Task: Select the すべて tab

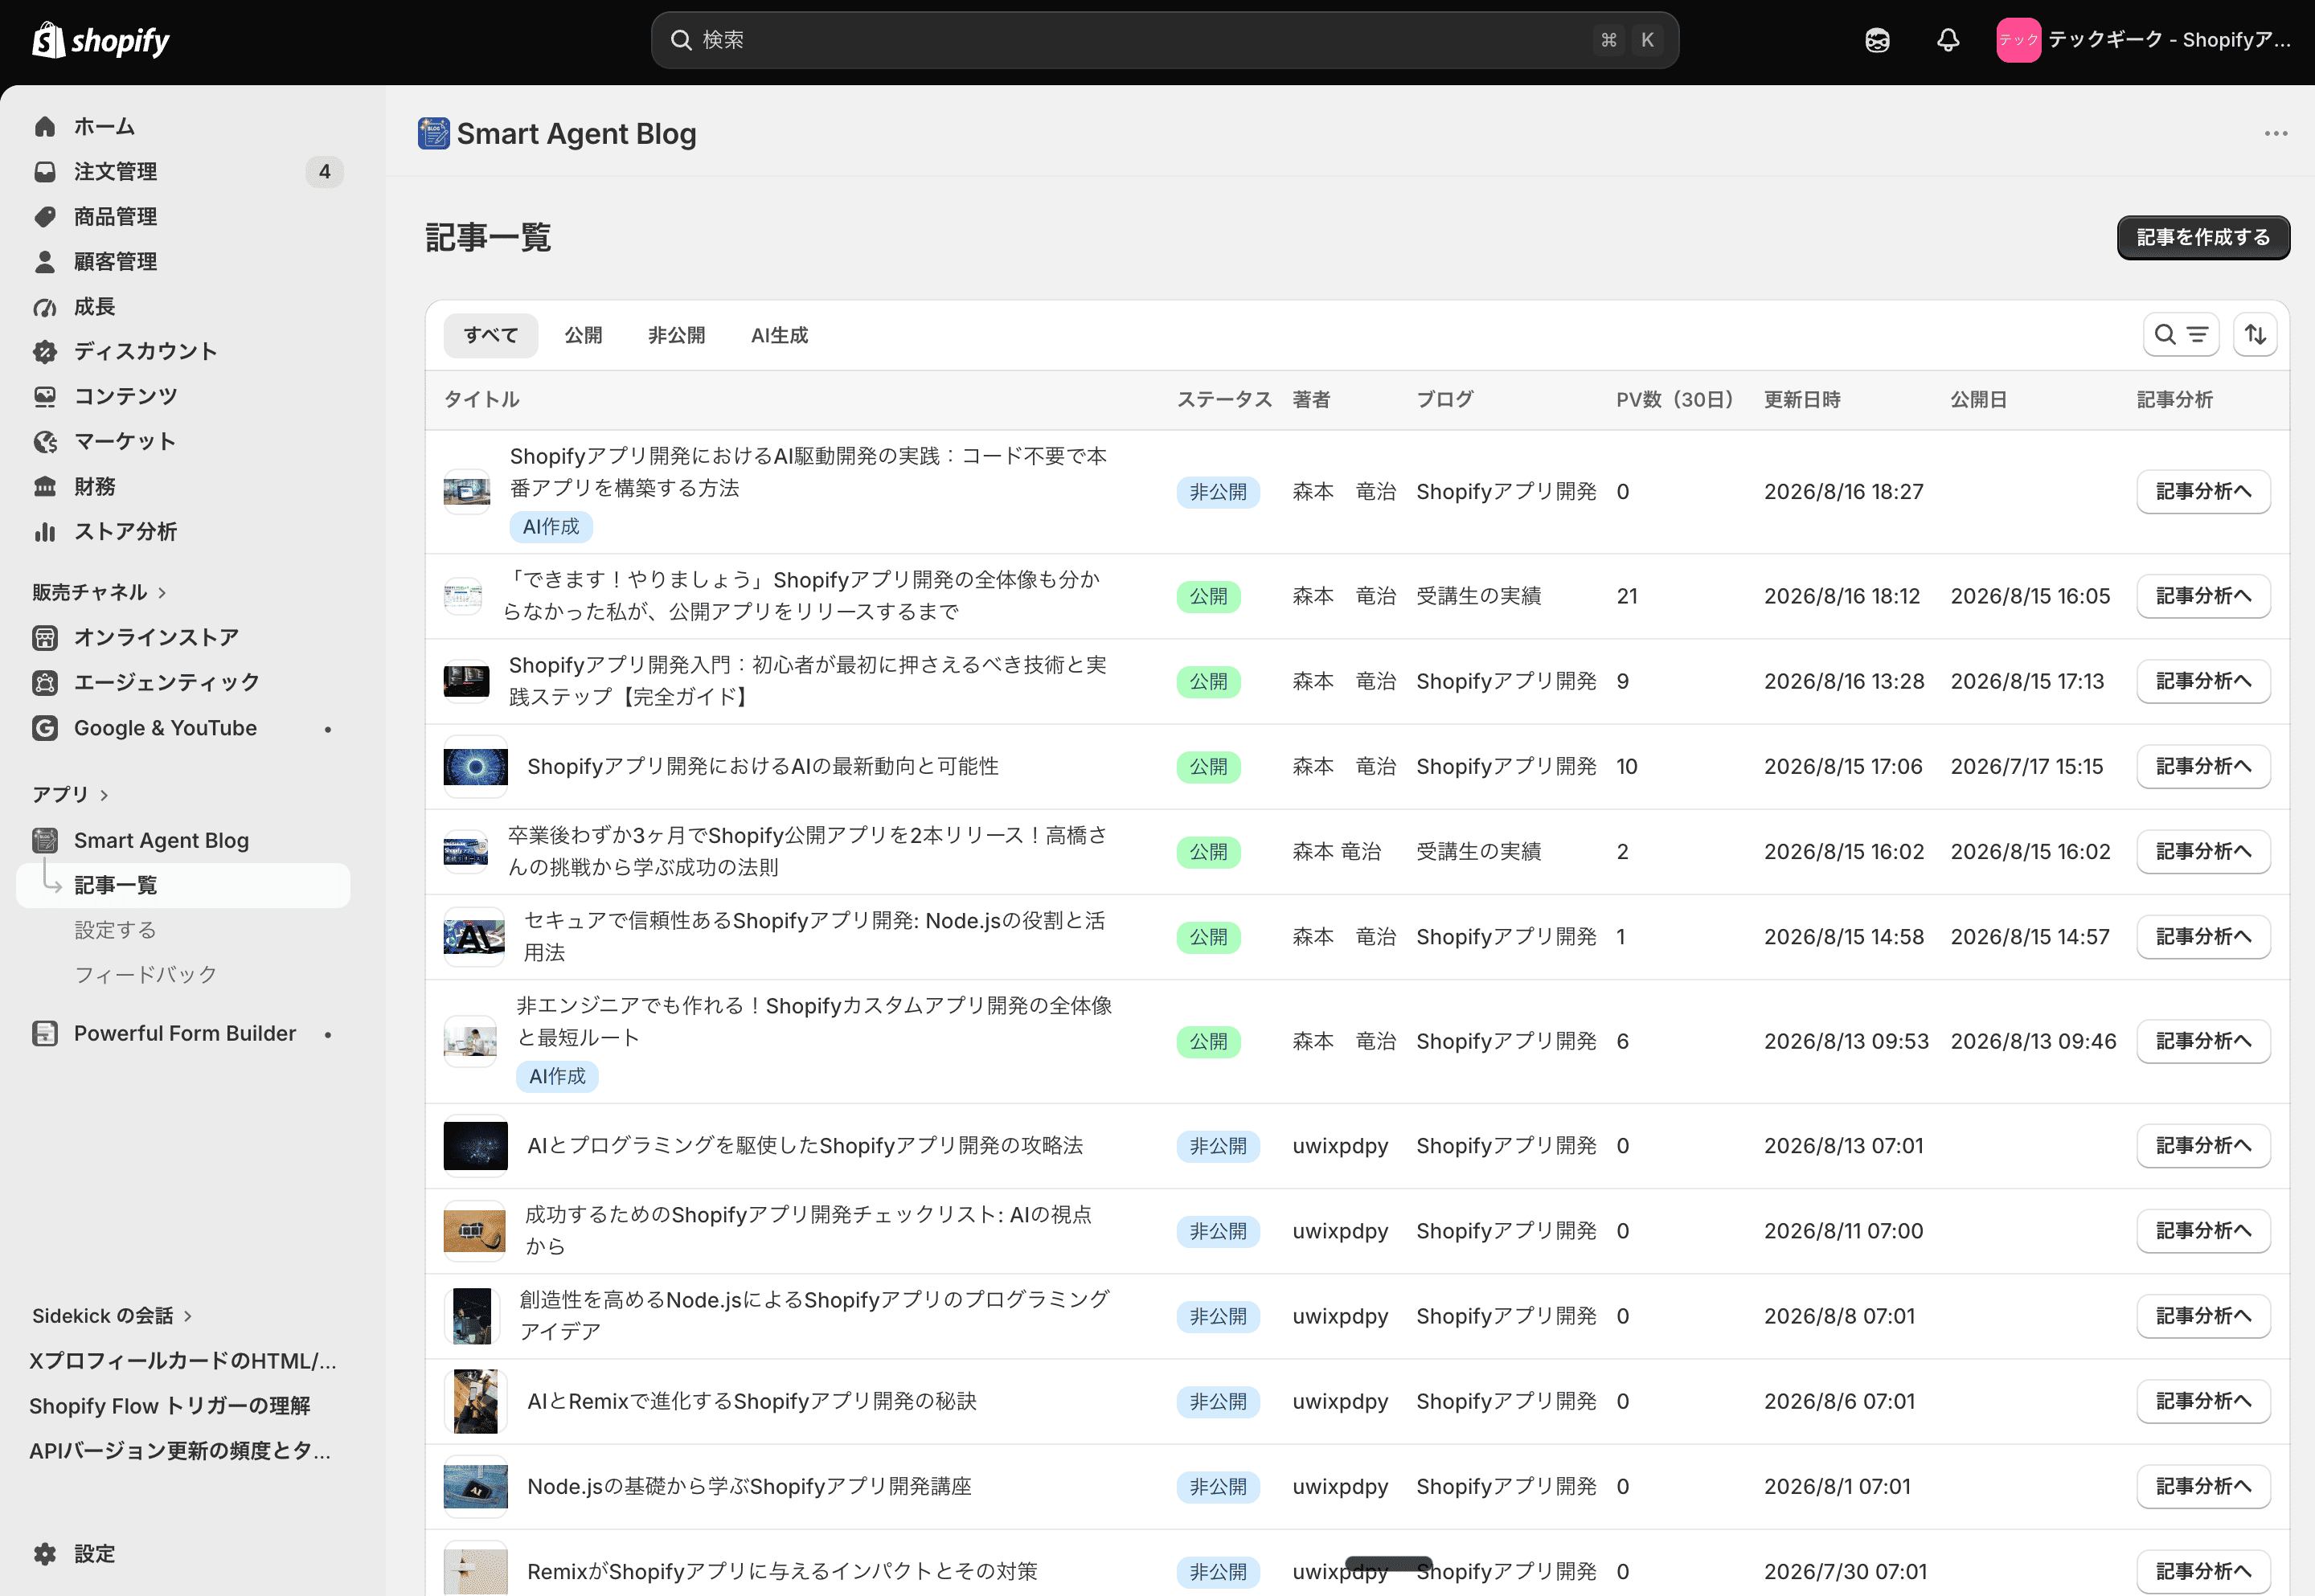Action: (x=491, y=335)
